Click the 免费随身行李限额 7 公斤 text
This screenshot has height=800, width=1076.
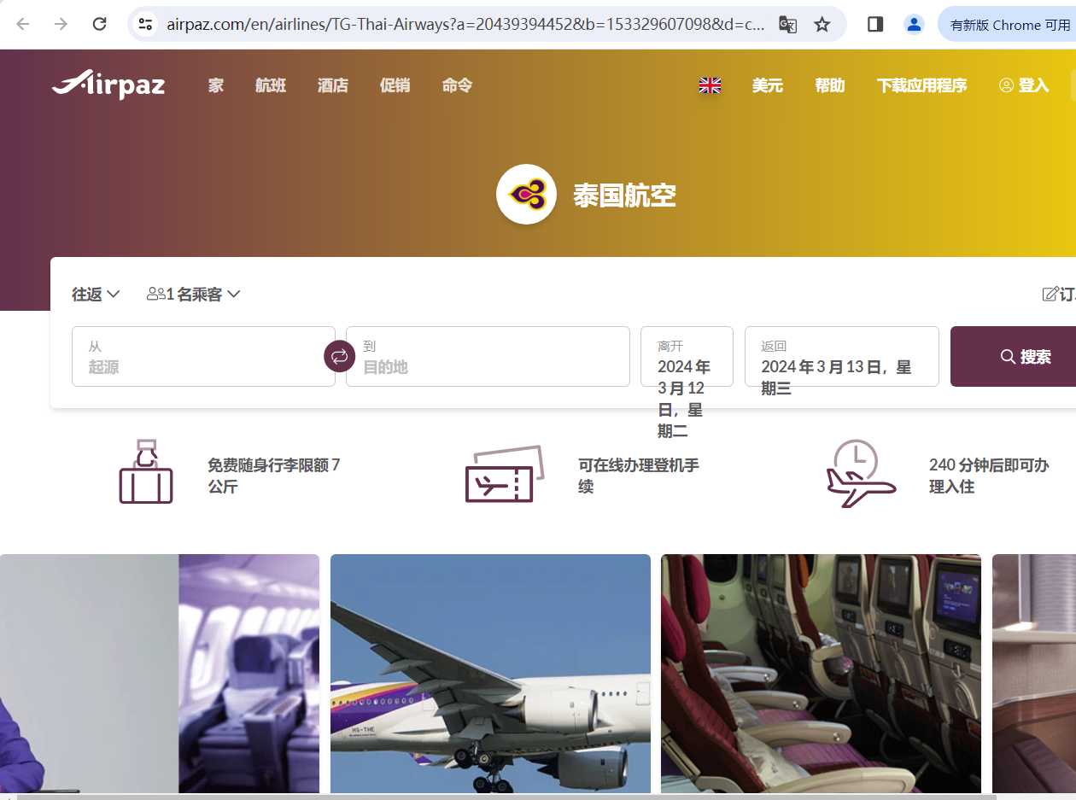point(274,476)
